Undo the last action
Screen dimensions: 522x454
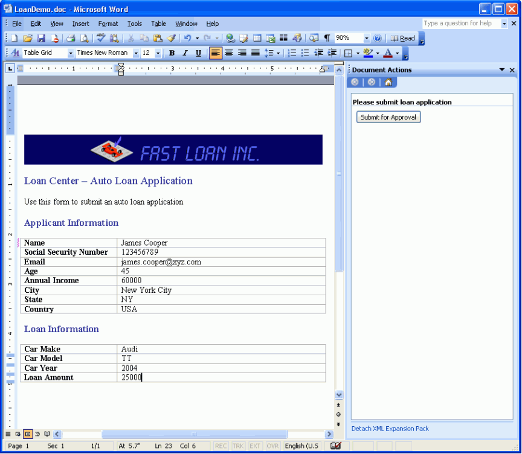coord(188,38)
